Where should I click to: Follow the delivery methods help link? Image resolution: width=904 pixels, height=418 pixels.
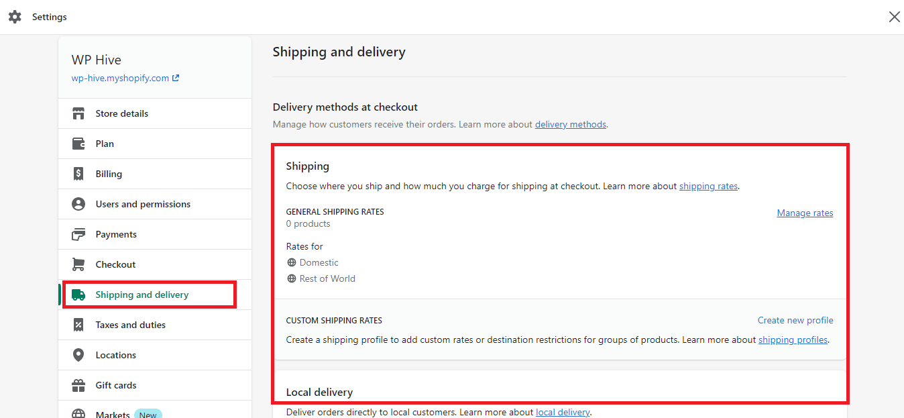point(570,124)
